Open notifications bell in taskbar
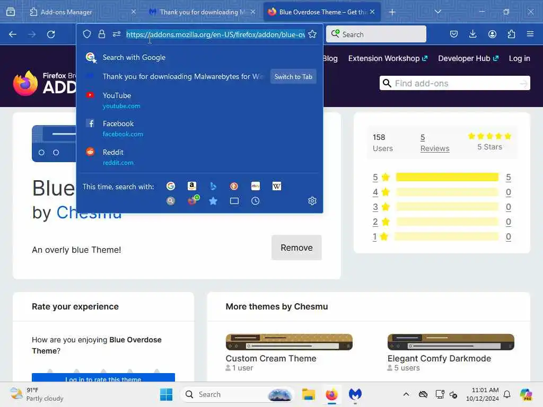 [x=507, y=394]
